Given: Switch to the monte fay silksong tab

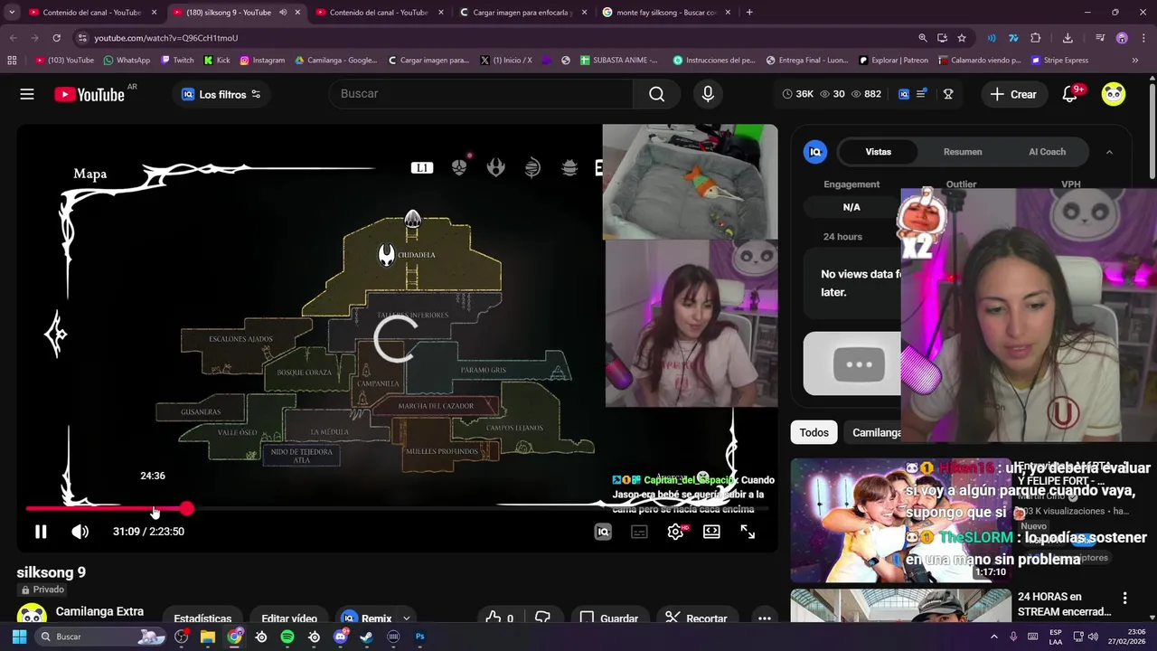Looking at the screenshot, I should pos(666,13).
